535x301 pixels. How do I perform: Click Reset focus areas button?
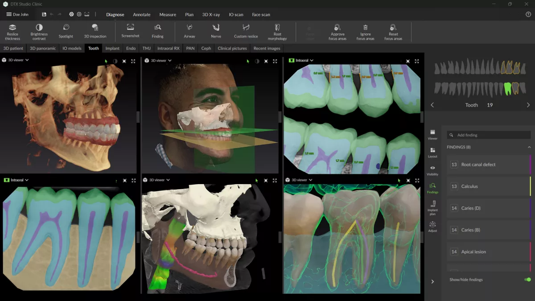point(393,31)
